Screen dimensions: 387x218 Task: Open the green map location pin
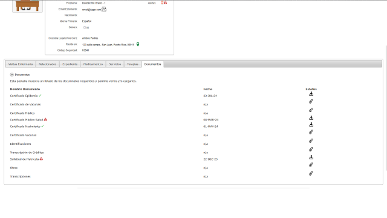(x=138, y=44)
